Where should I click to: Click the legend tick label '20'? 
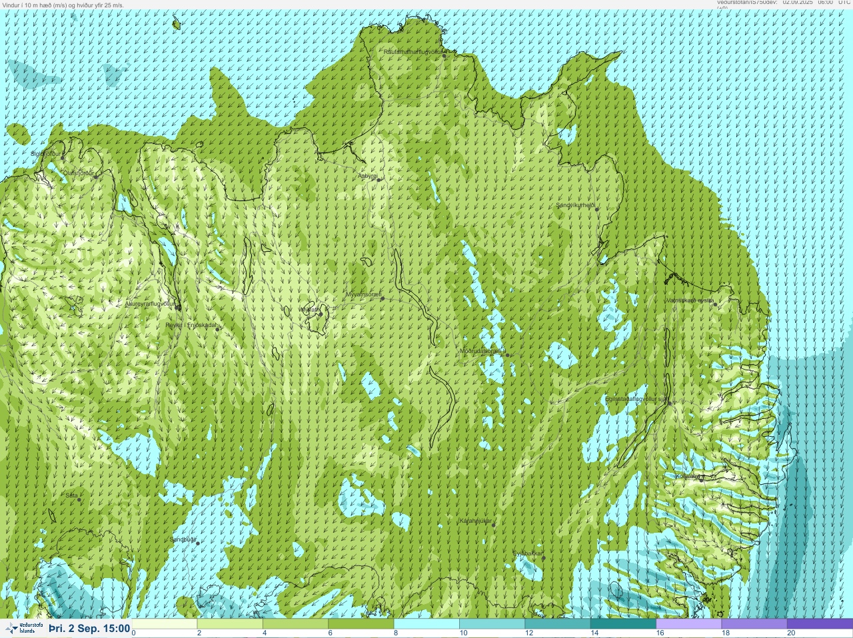pyautogui.click(x=791, y=633)
